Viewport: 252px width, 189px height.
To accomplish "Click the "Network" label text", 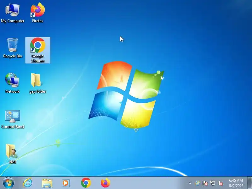I will tap(13, 91).
